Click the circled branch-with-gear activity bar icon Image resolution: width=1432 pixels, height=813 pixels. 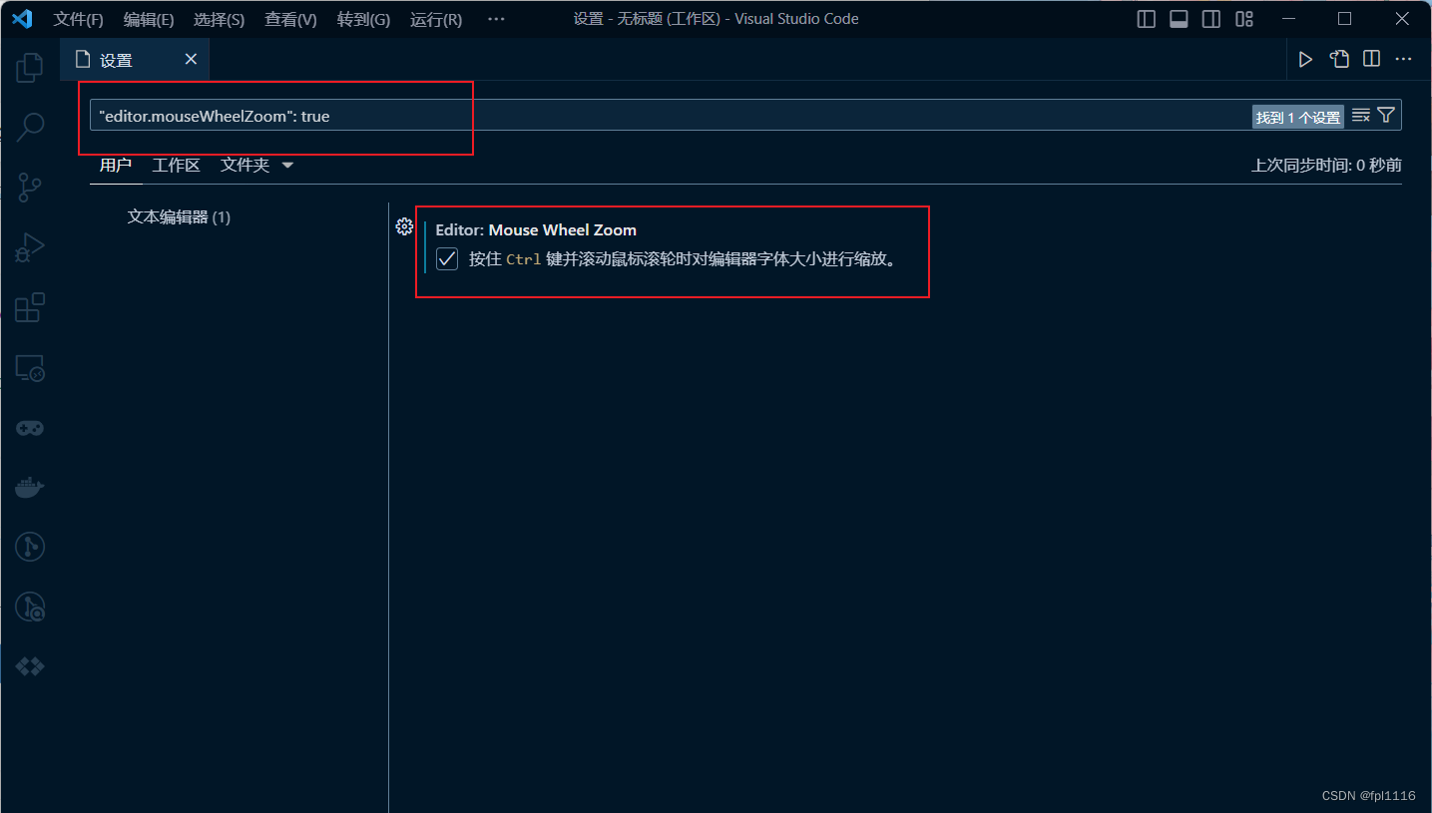30,607
